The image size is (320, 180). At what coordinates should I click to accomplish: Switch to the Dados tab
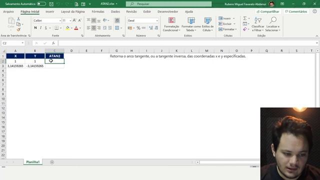pyautogui.click(x=115, y=11)
